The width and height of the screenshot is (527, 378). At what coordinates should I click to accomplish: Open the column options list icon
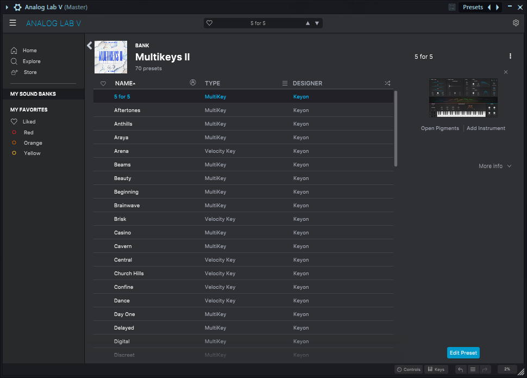(285, 83)
